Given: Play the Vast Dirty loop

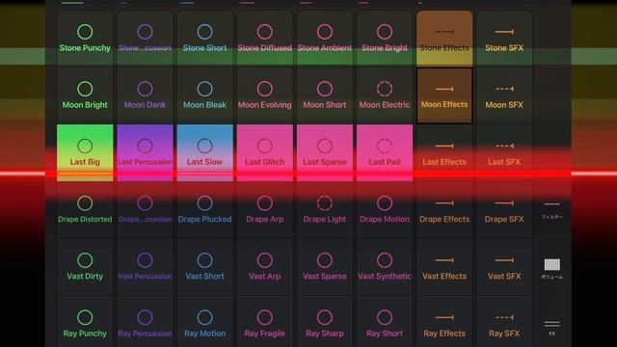Looking at the screenshot, I should coord(85,267).
